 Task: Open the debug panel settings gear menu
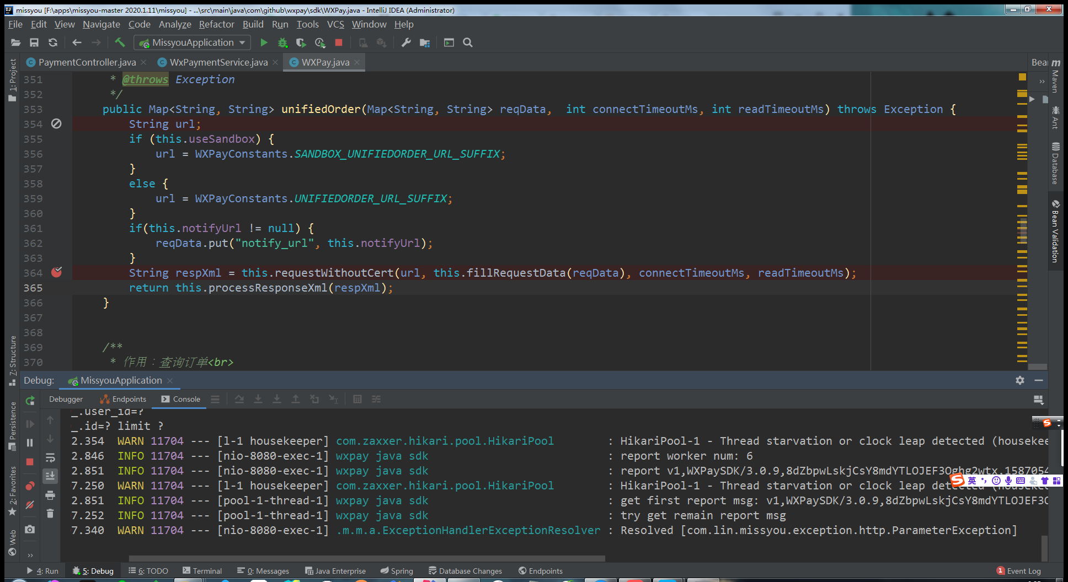pos(1019,380)
